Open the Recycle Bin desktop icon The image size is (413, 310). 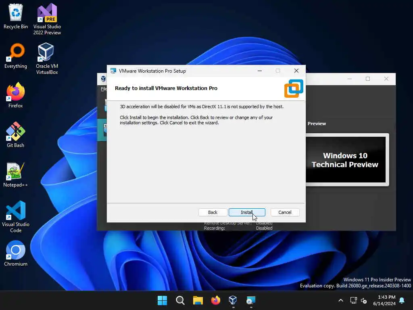[x=16, y=16]
